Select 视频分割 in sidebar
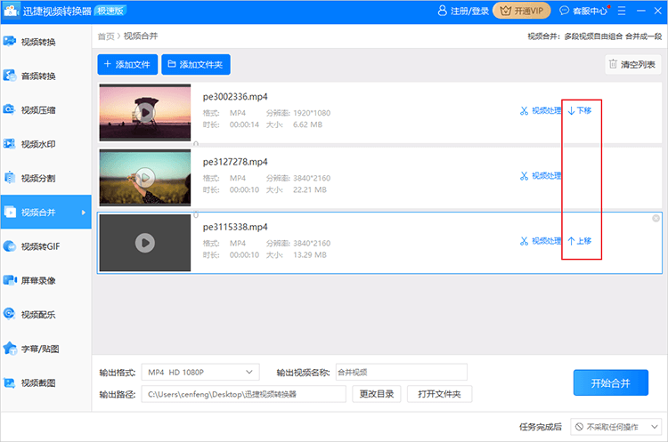The width and height of the screenshot is (668, 442). tap(37, 178)
